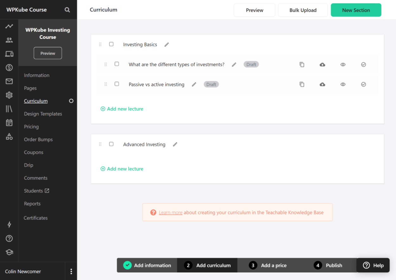
Task: Open the Sales dollar icon in sidebar
Action: [9, 67]
